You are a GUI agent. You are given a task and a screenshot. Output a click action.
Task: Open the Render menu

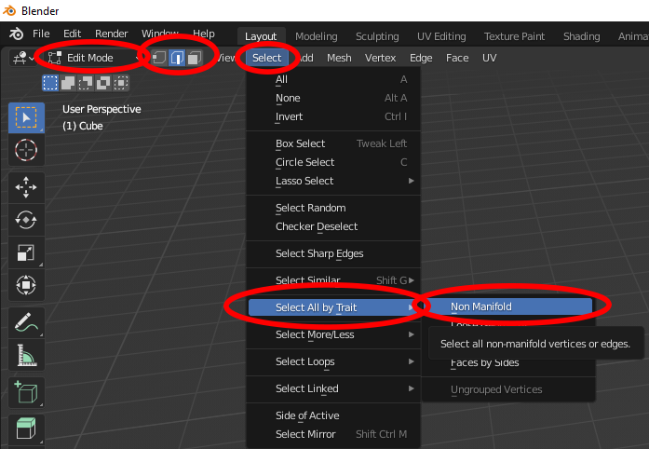click(112, 34)
